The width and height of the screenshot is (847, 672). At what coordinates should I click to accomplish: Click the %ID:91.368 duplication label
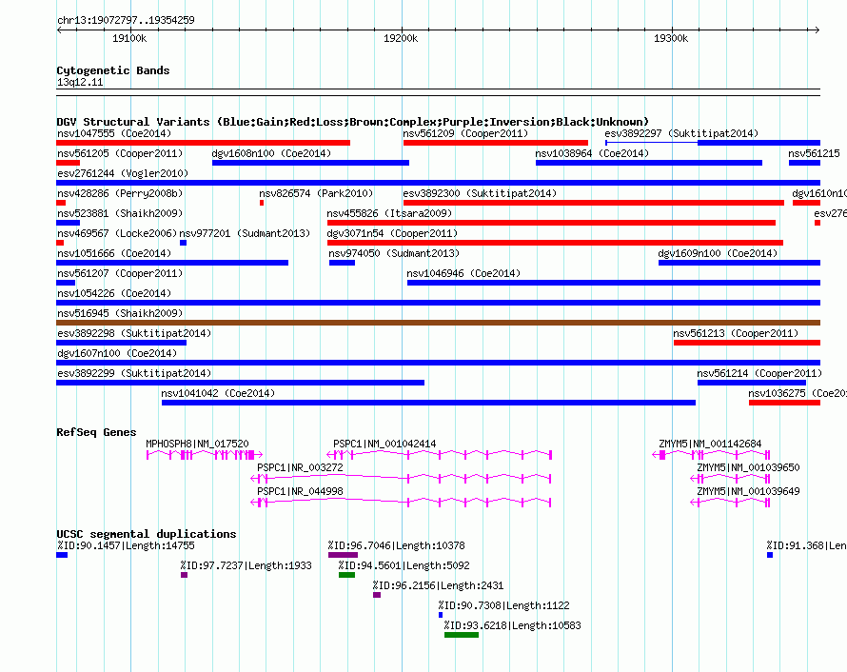pyautogui.click(x=806, y=545)
